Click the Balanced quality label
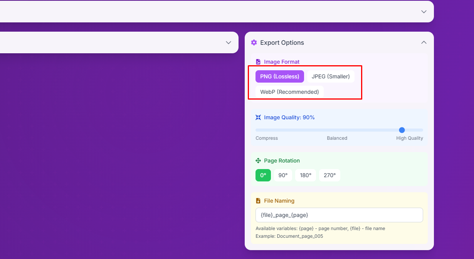The image size is (474, 259). click(337, 138)
